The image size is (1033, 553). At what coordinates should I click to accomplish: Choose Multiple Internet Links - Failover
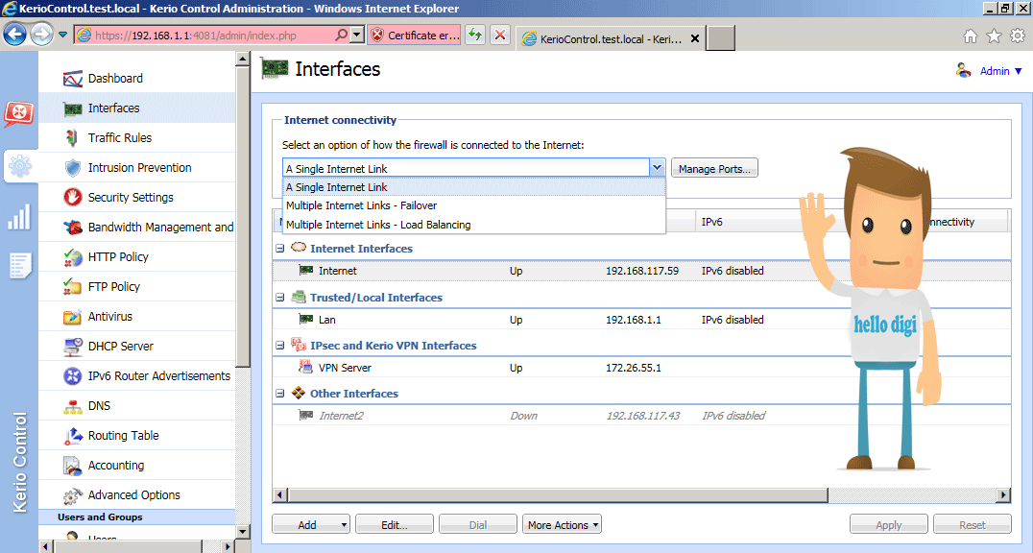[x=473, y=205]
